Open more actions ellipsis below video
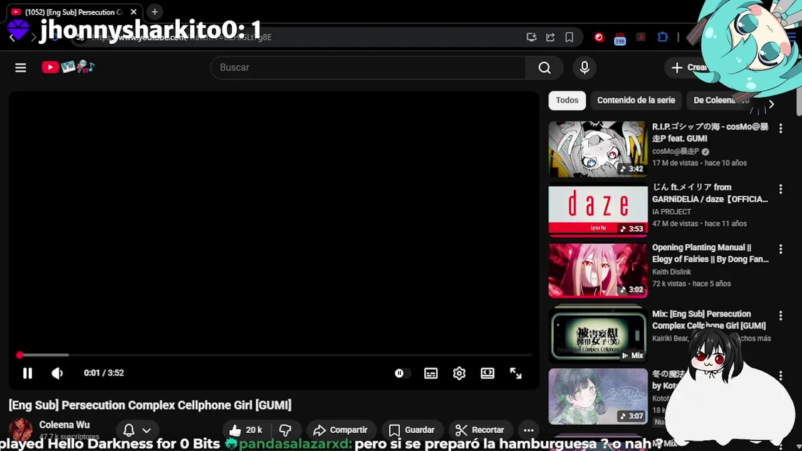 point(529,430)
